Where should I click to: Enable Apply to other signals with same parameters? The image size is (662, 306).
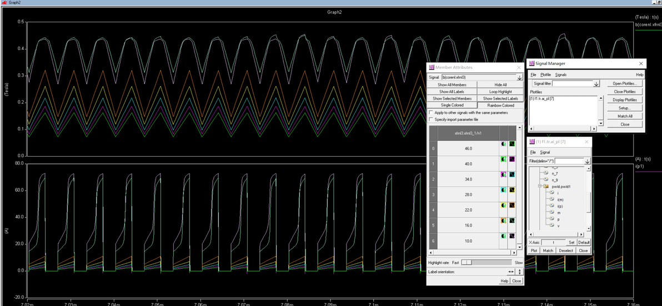[430, 113]
